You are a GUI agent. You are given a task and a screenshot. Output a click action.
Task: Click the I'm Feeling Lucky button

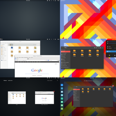coord(39,76)
